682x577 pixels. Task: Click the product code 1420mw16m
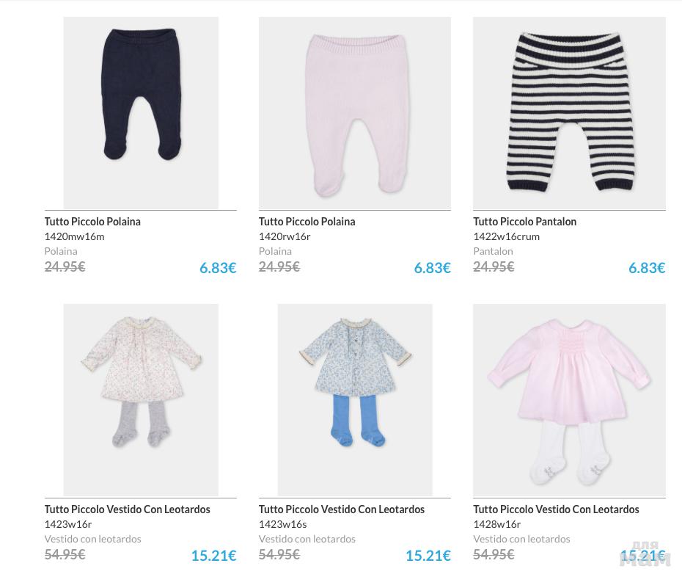(x=74, y=236)
